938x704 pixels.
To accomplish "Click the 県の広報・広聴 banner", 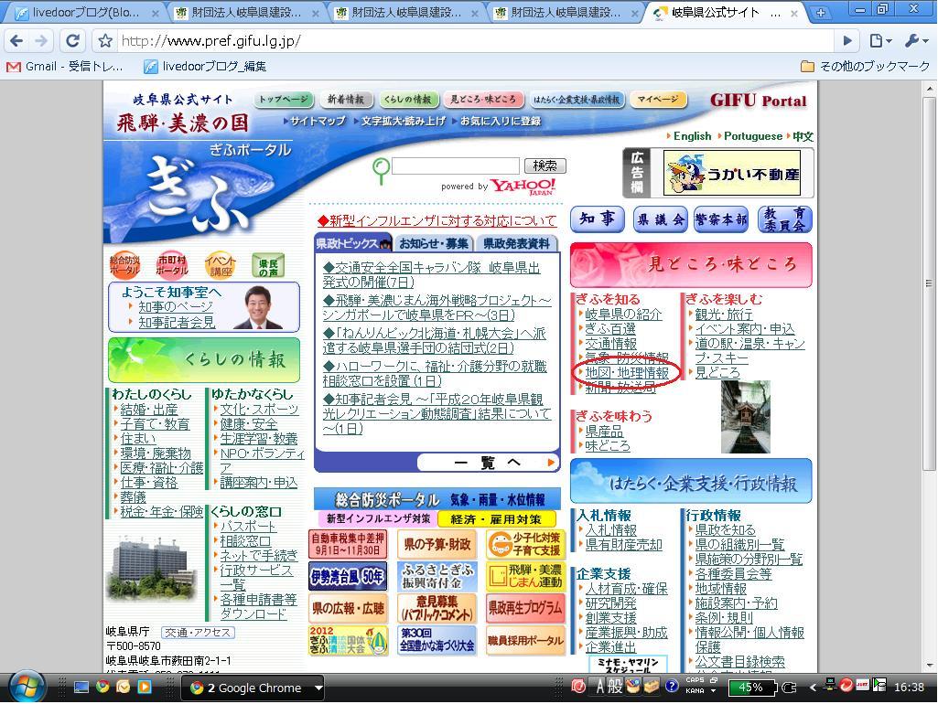I will [x=348, y=608].
